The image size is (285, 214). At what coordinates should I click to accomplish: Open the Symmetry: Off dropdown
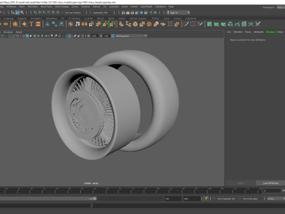[x=102, y=12]
